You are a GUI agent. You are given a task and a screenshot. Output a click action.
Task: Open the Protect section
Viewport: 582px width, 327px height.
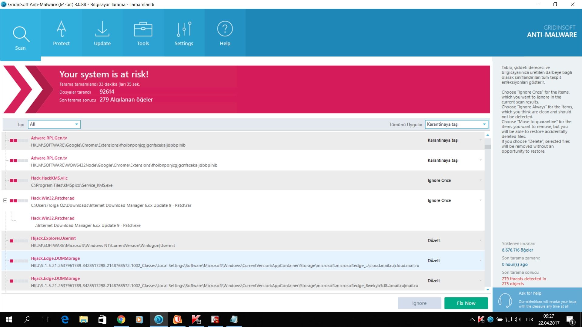61,33
